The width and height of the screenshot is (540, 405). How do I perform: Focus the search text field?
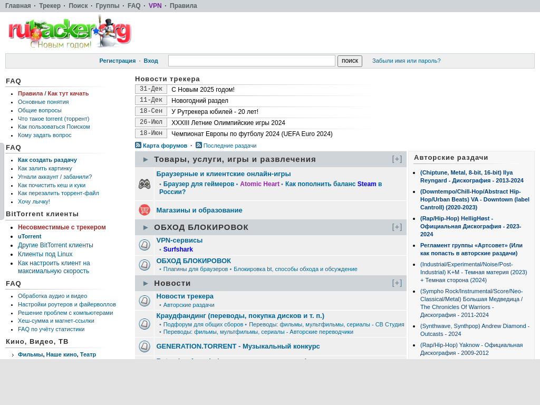click(x=252, y=61)
